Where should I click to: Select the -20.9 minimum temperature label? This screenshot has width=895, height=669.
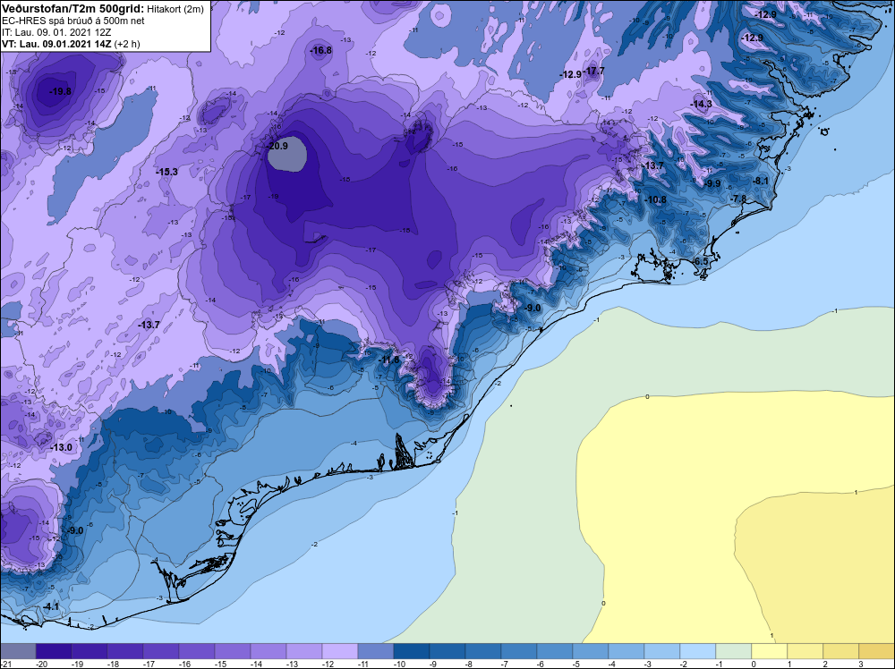[277, 146]
